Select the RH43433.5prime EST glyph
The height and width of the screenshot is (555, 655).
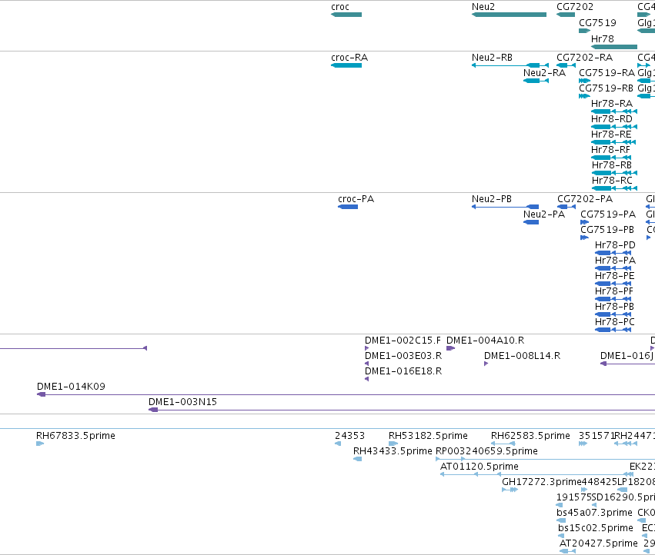click(358, 459)
